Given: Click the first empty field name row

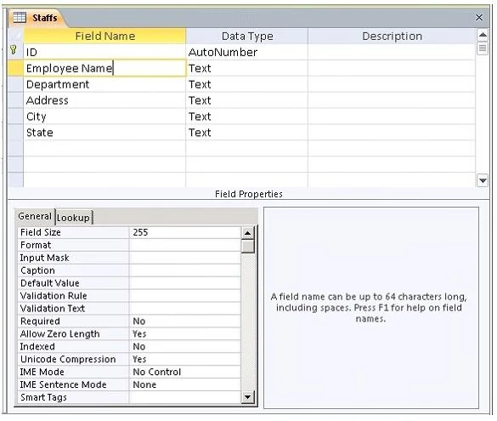Looking at the screenshot, I should tap(104, 148).
